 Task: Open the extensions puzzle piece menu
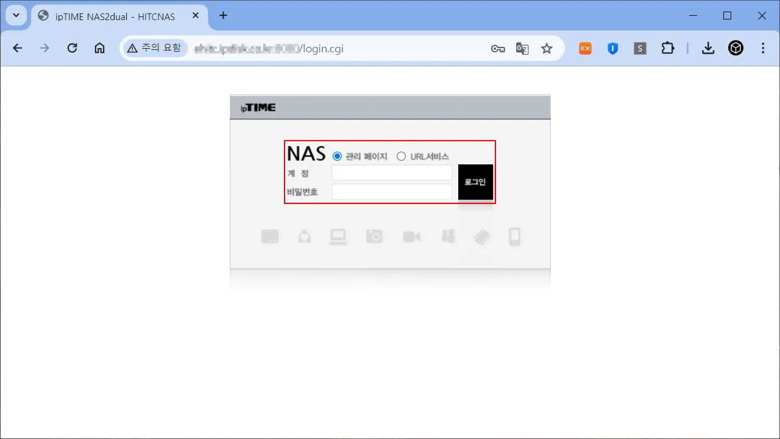tap(668, 49)
